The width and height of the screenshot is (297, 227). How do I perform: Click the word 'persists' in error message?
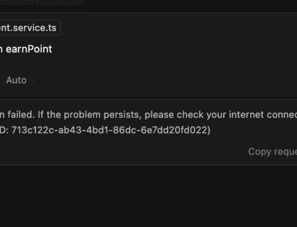(x=123, y=115)
